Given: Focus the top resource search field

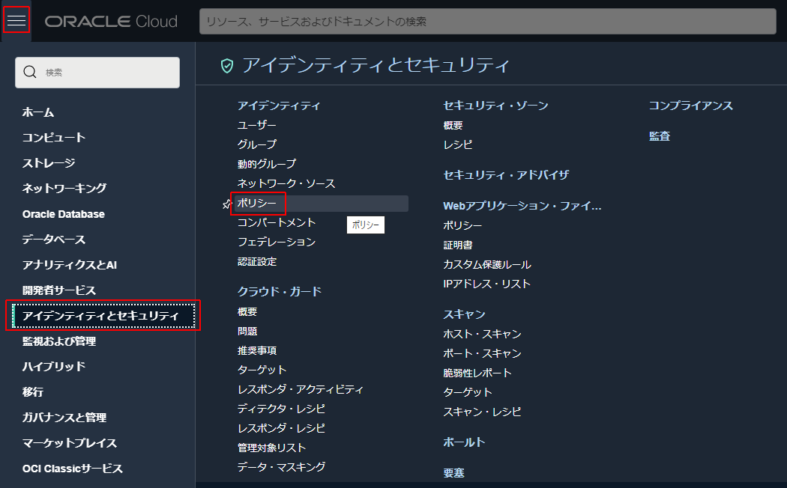Looking at the screenshot, I should pyautogui.click(x=487, y=22).
